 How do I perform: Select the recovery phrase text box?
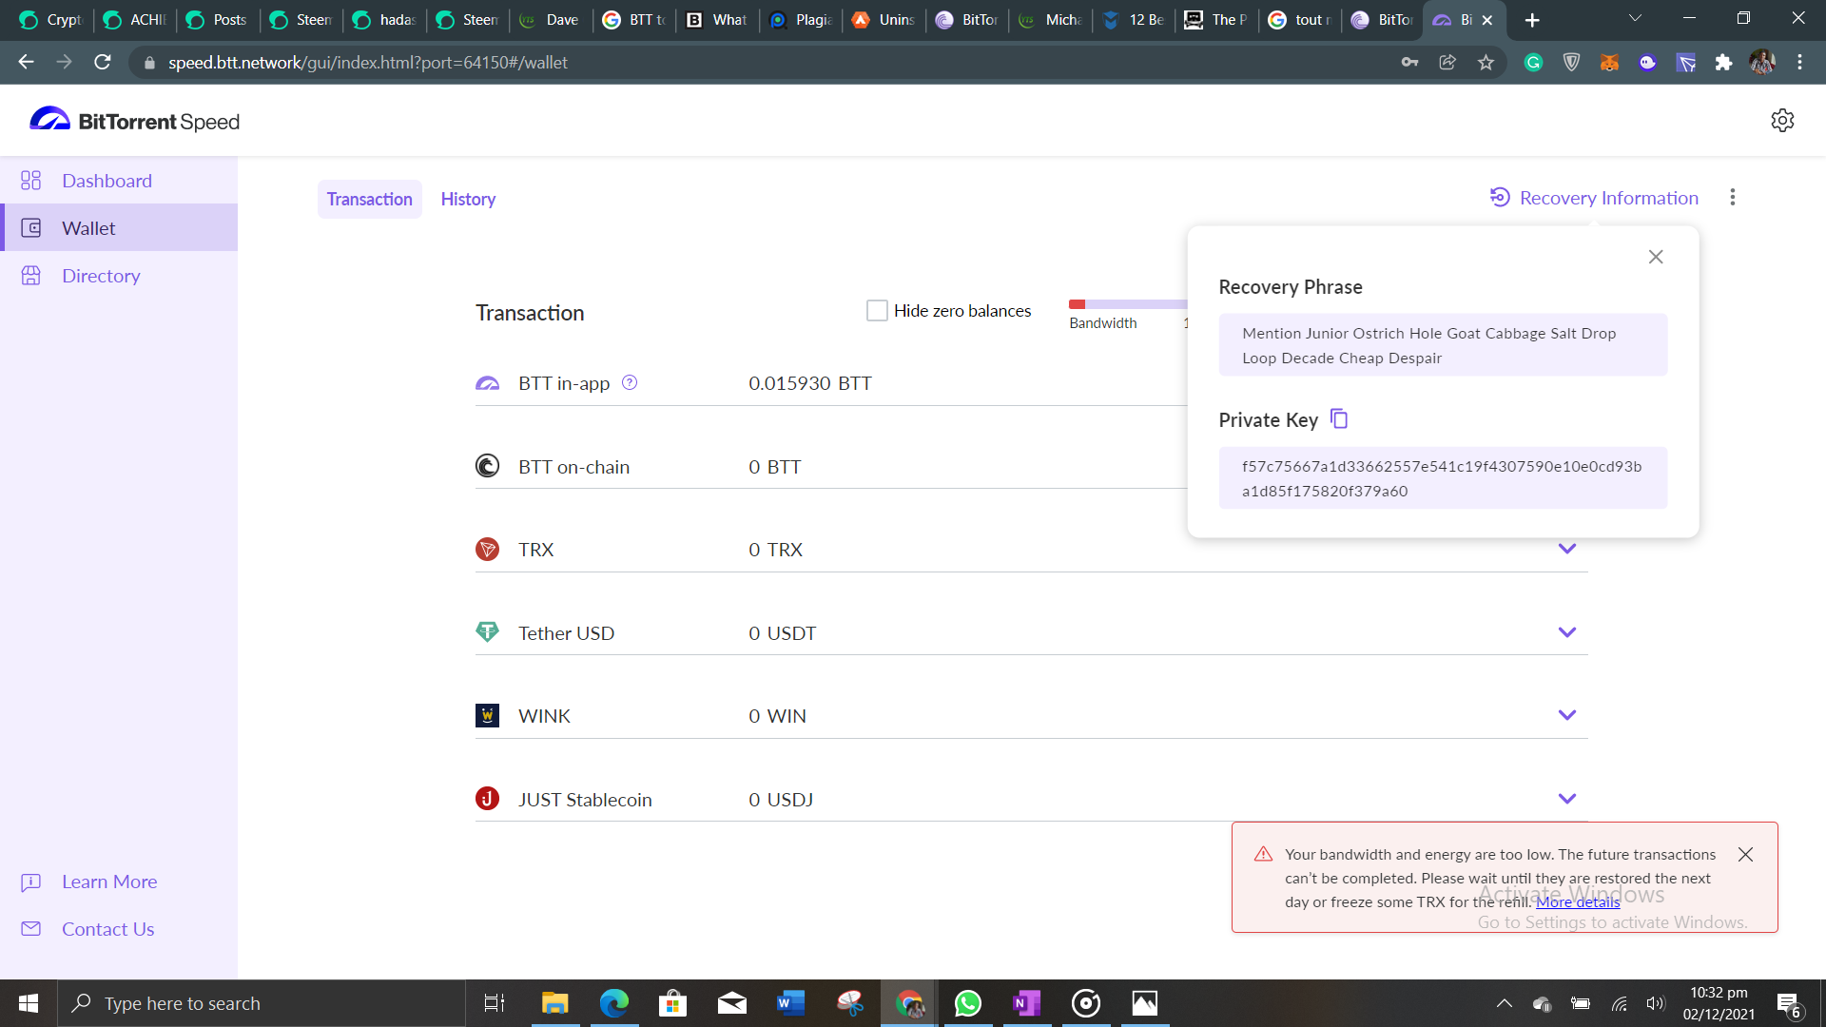[x=1443, y=345]
